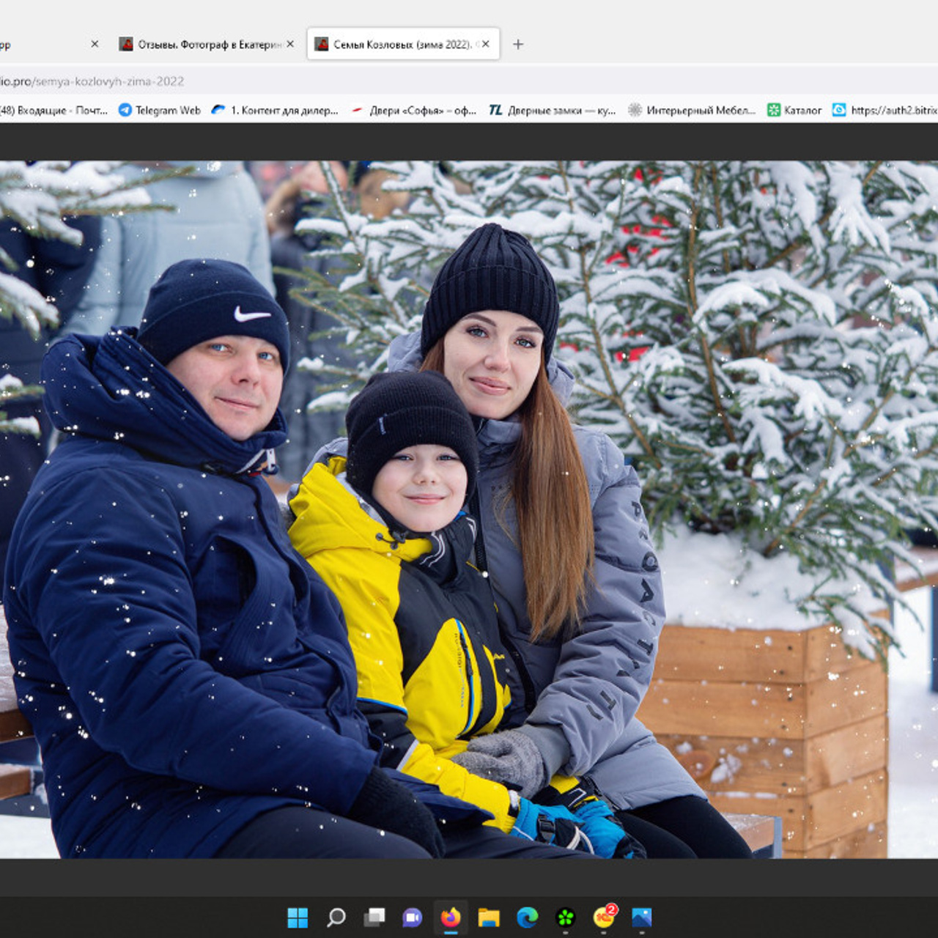Open the Telegram Web bookmark
The height and width of the screenshot is (938, 938).
pyautogui.click(x=159, y=110)
